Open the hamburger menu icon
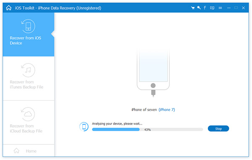This screenshot has height=160, width=252. (220, 8)
